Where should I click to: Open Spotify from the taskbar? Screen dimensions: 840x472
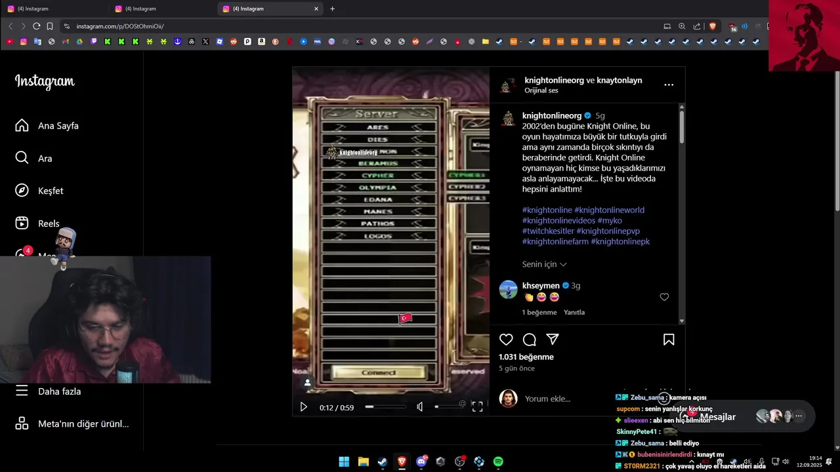pyautogui.click(x=498, y=462)
